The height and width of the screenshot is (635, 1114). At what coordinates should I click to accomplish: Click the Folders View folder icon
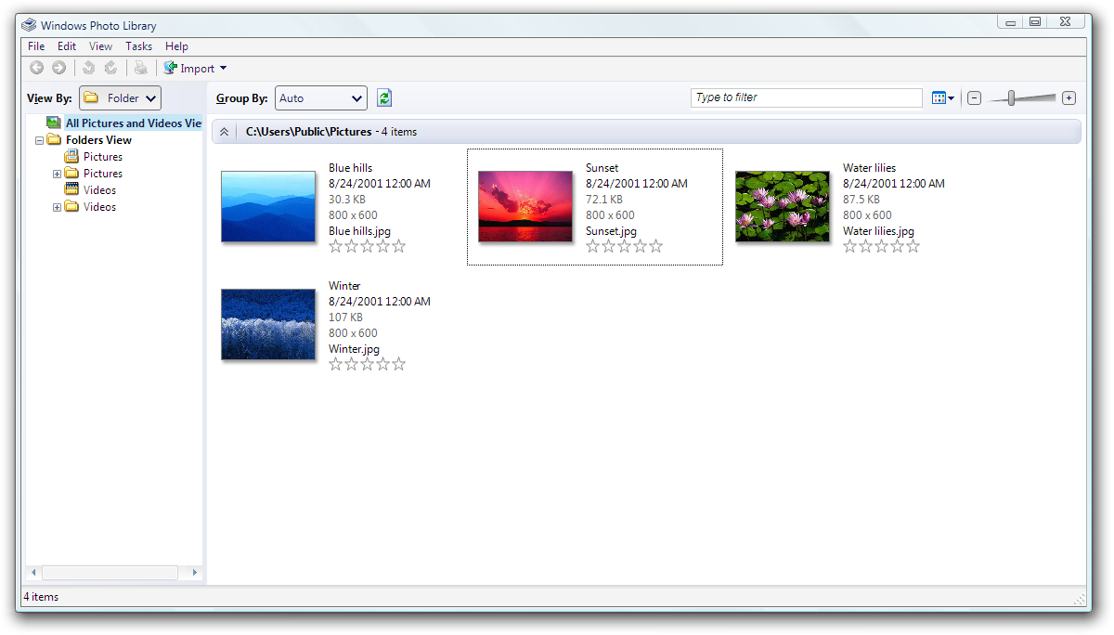point(54,139)
